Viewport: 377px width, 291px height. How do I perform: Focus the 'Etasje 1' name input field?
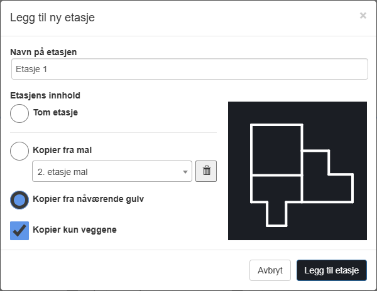[189, 70]
